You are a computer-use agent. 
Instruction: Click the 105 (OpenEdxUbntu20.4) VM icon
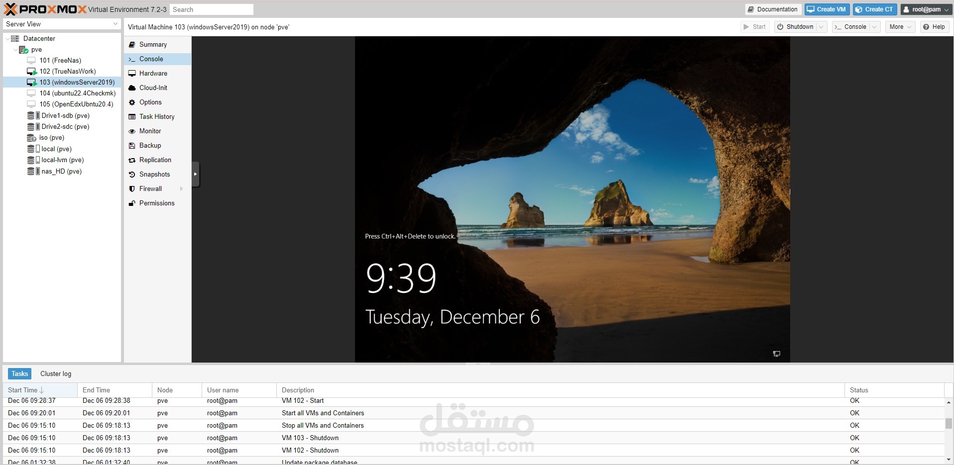pos(31,104)
